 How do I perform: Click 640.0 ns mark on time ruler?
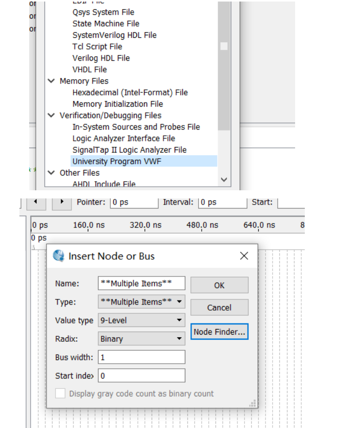259,225
